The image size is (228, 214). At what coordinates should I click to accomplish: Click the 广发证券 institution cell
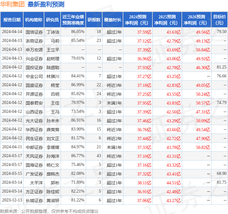point(34,174)
